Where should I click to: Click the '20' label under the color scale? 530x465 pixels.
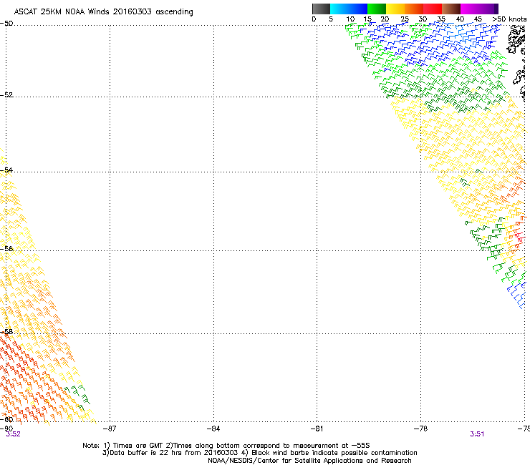click(x=385, y=19)
